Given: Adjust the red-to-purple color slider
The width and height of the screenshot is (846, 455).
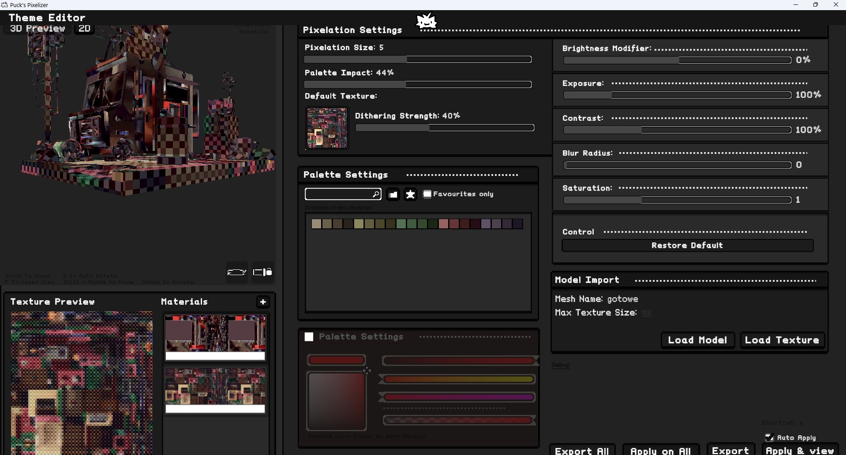Looking at the screenshot, I should click(459, 397).
